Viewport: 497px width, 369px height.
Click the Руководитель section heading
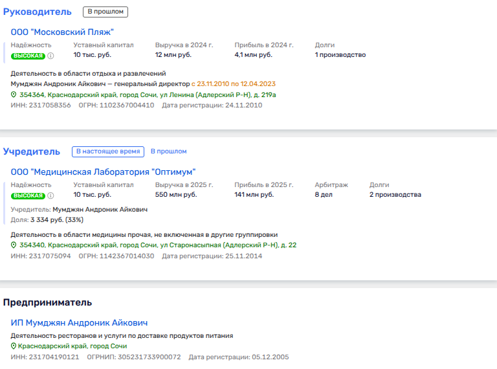coord(38,12)
